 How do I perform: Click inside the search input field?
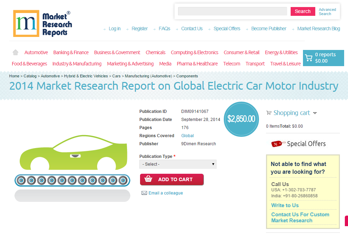click(233, 11)
